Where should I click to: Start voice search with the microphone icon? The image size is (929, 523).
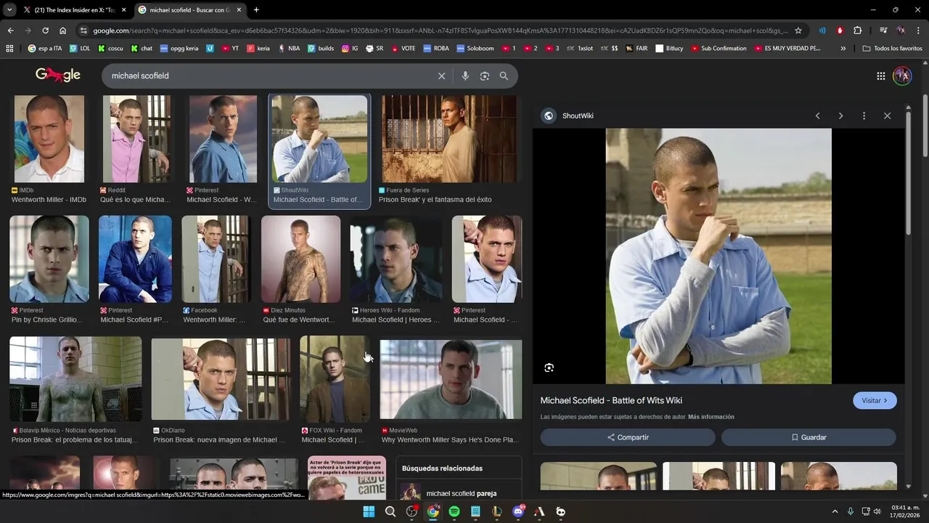pos(465,76)
